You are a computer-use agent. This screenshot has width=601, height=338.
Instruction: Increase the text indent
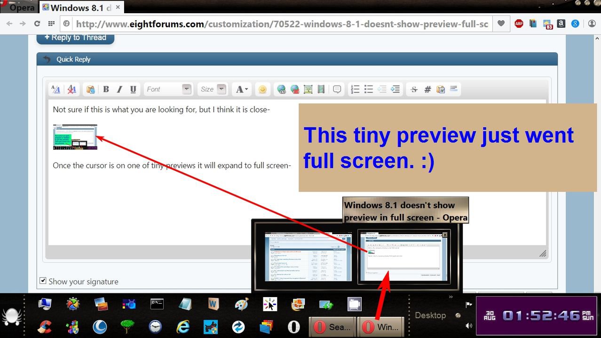395,89
